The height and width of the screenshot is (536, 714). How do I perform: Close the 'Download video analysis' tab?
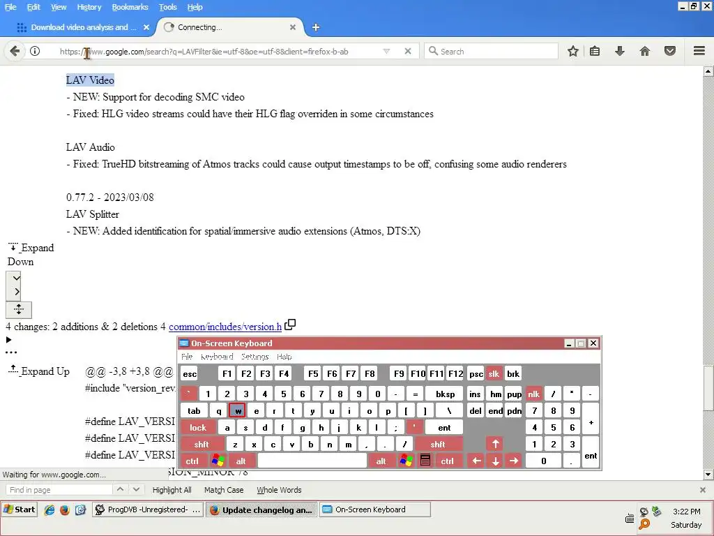[x=146, y=27]
